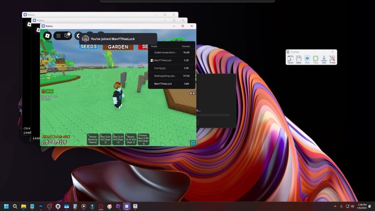Open TinyTask Prefs wrench icon

(x=332, y=59)
